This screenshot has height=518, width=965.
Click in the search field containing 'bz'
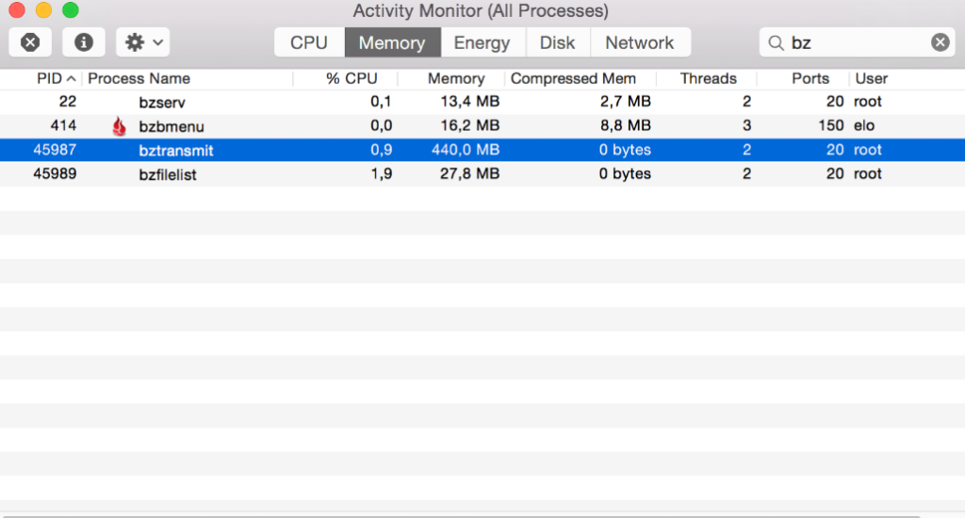pyautogui.click(x=858, y=42)
